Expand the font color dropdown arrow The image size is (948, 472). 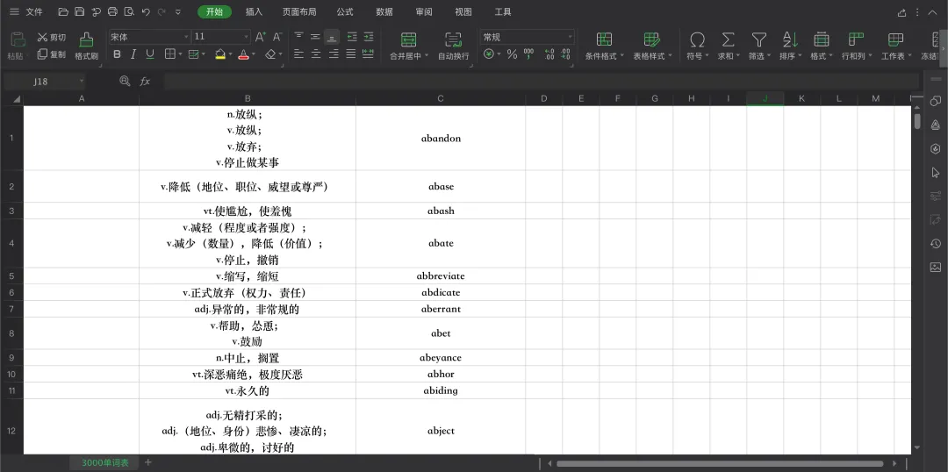click(254, 54)
